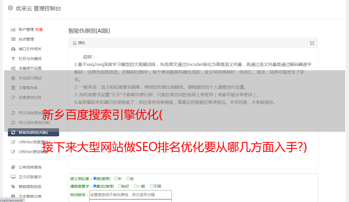Click the 自动锁词： label
349x202 pixels.
pos(79,195)
